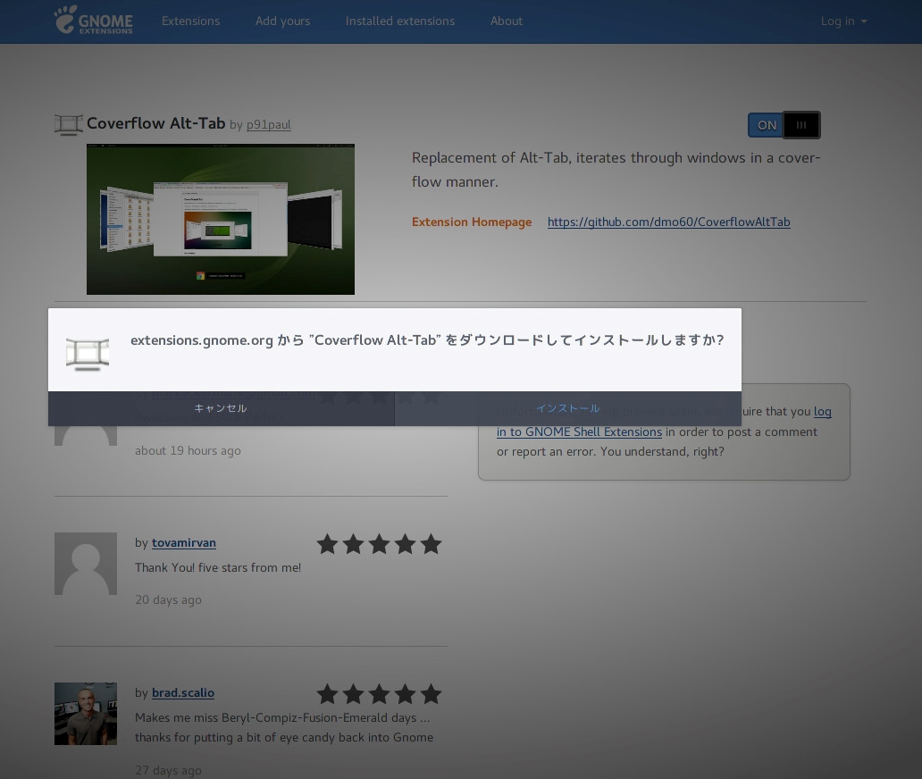Screen dimensions: 922x779
Task: Click the Coverflow Alt-Tab screenshot thumbnail
Action: (221, 219)
